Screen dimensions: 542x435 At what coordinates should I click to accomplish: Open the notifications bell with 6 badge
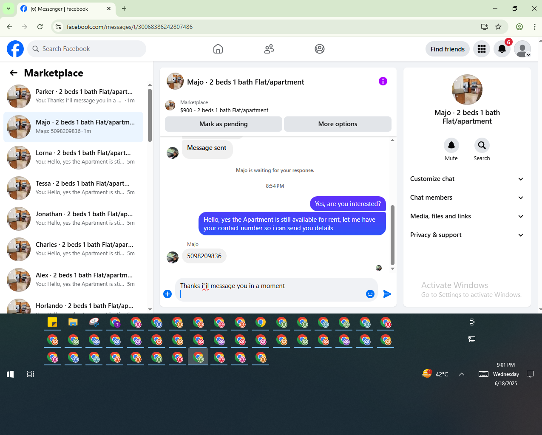click(x=502, y=49)
